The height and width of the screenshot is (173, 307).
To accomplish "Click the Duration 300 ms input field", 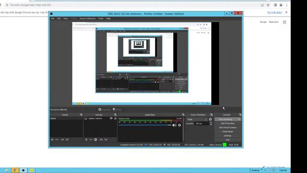I will tap(201, 124).
